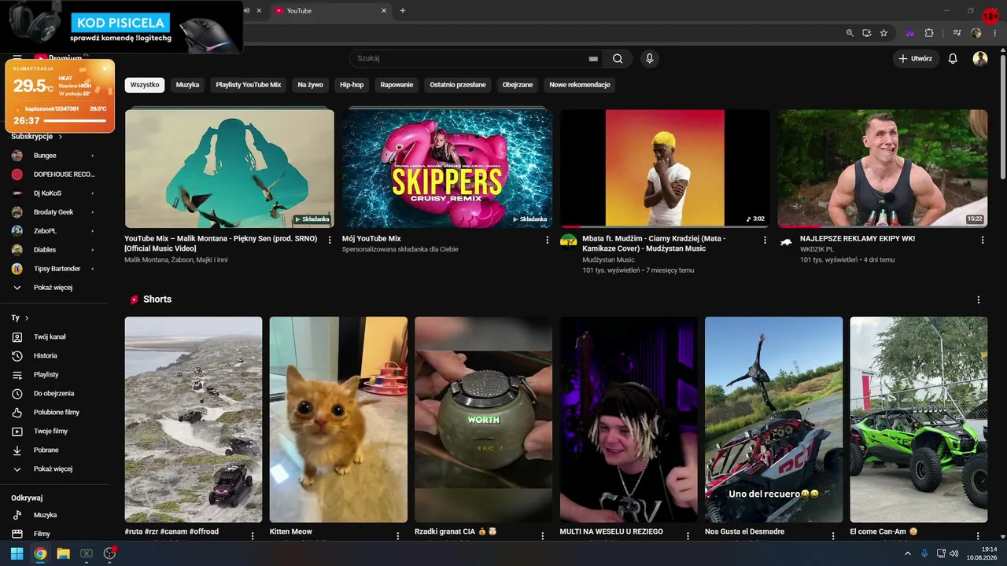Click the zoom magnifier icon in address bar
The height and width of the screenshot is (566, 1007).
850,33
